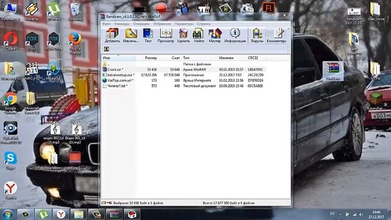This screenshot has height=220, width=391.
Task: Click the EN language indicator in tray
Action: click(332, 214)
